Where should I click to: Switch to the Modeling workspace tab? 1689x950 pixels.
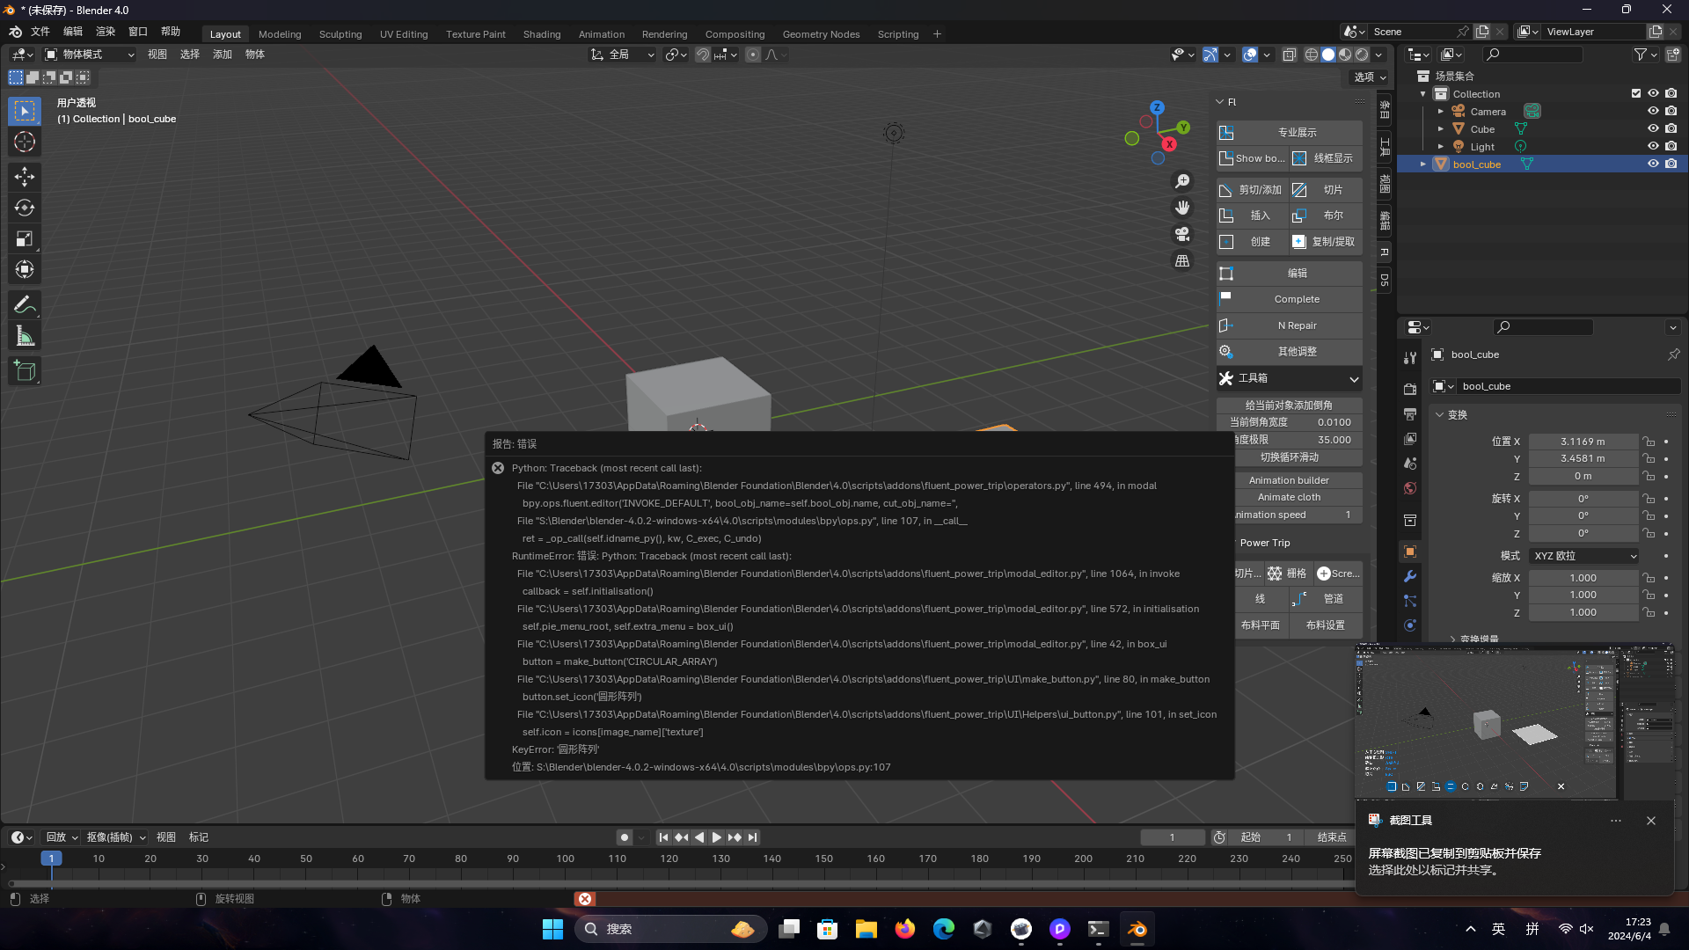280,34
